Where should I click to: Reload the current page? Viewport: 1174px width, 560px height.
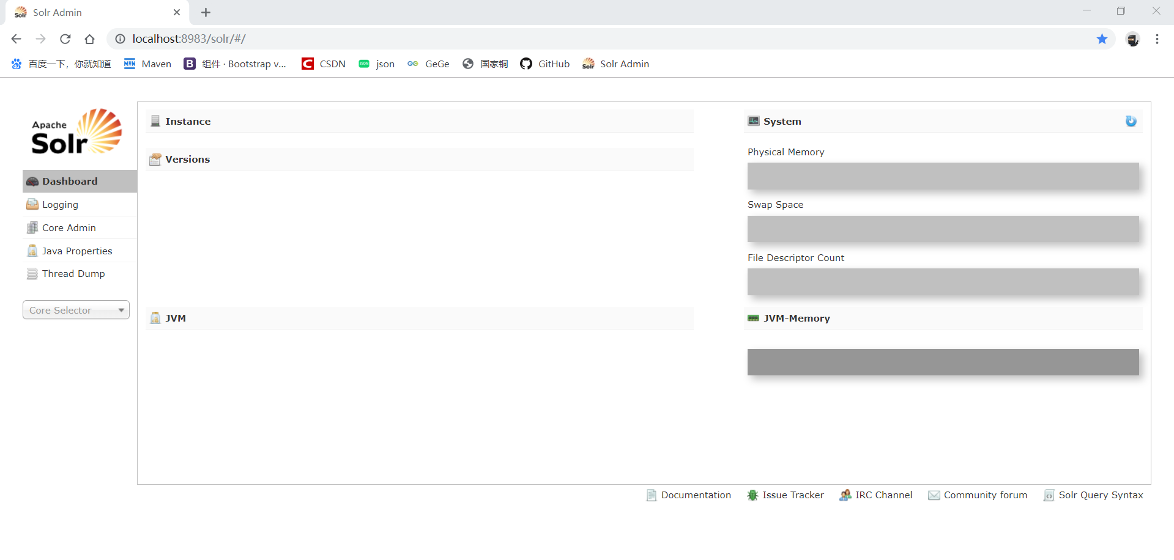[x=65, y=39]
